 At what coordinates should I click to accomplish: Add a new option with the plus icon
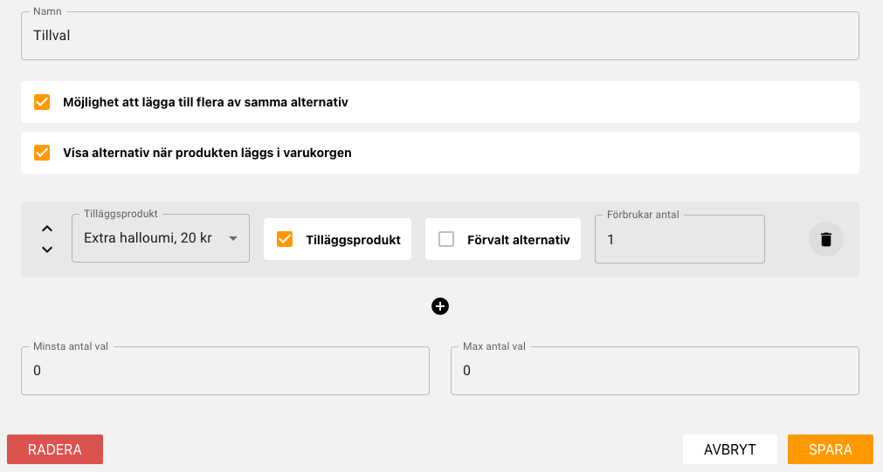coord(440,306)
